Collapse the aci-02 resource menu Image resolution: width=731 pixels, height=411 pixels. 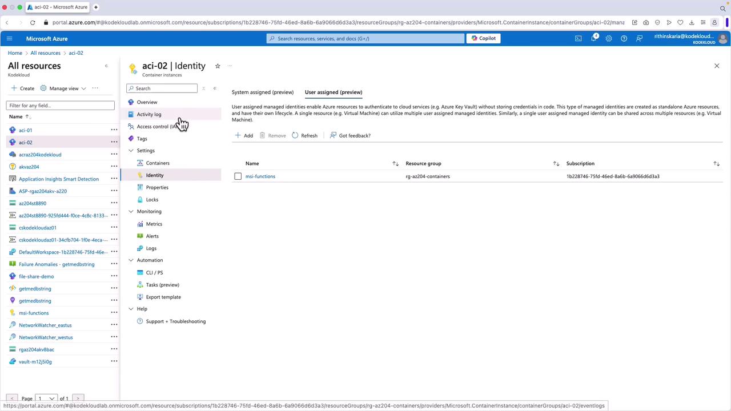point(215,88)
